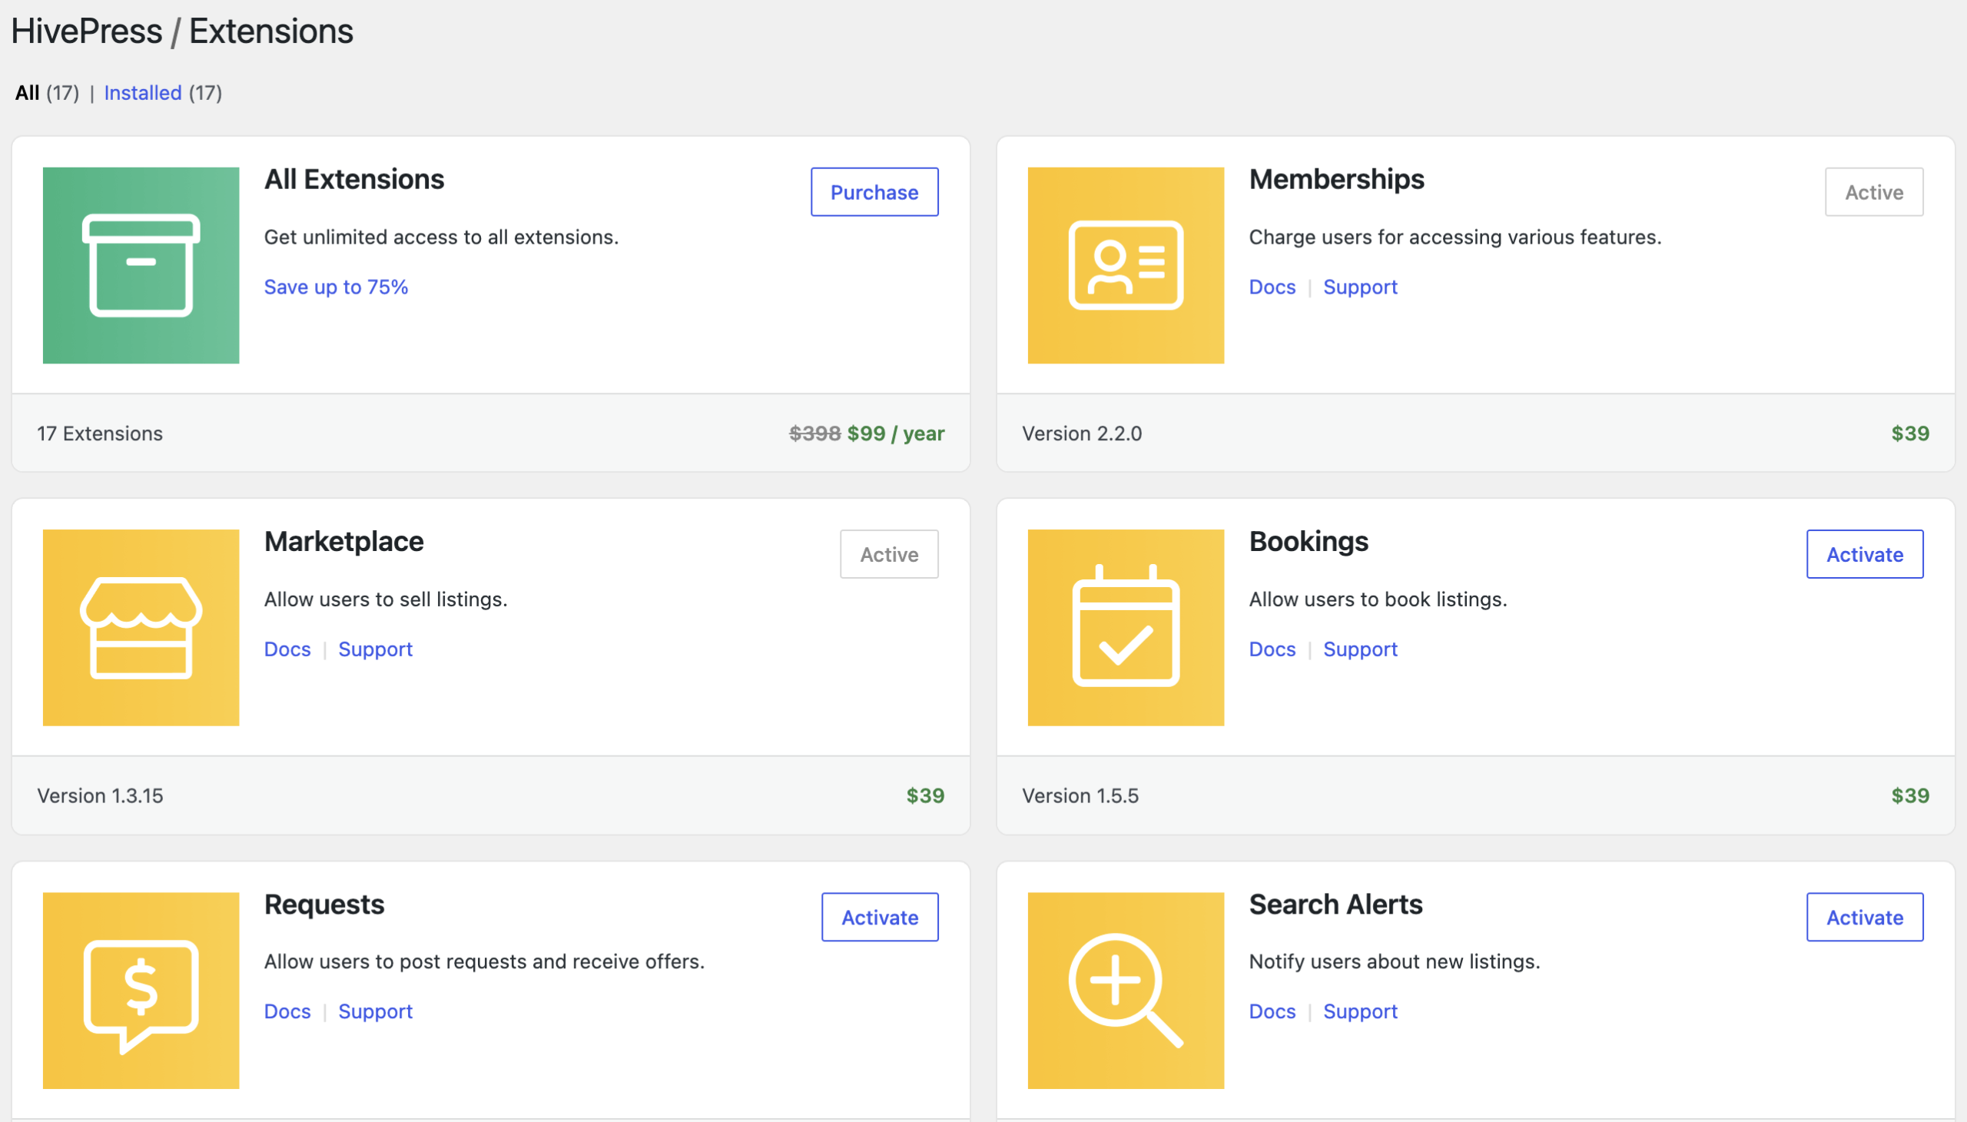This screenshot has width=1967, height=1122.
Task: Click the Version 1.3.15 label
Action: click(x=100, y=795)
